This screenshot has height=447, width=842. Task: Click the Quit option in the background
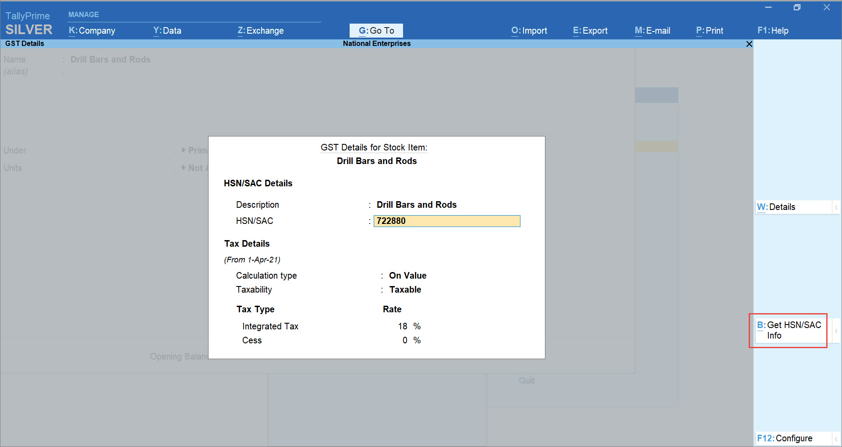527,381
